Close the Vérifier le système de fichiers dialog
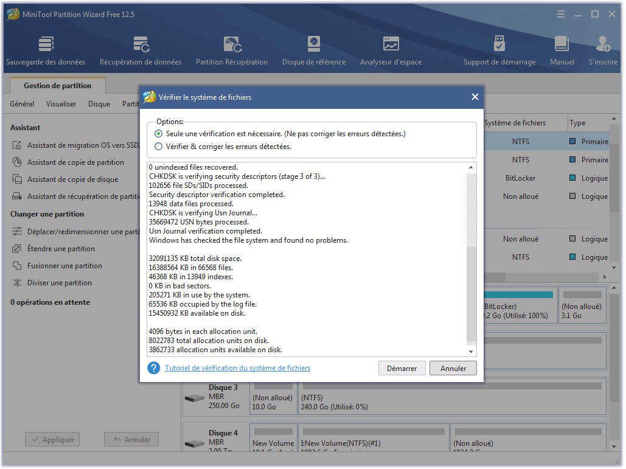The width and height of the screenshot is (626, 469). [x=475, y=97]
